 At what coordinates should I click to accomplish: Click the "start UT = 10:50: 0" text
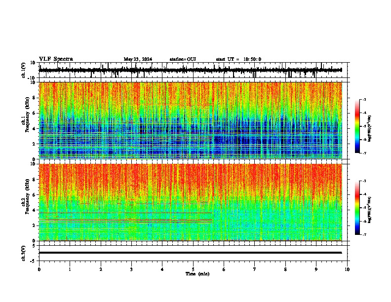pos(238,59)
